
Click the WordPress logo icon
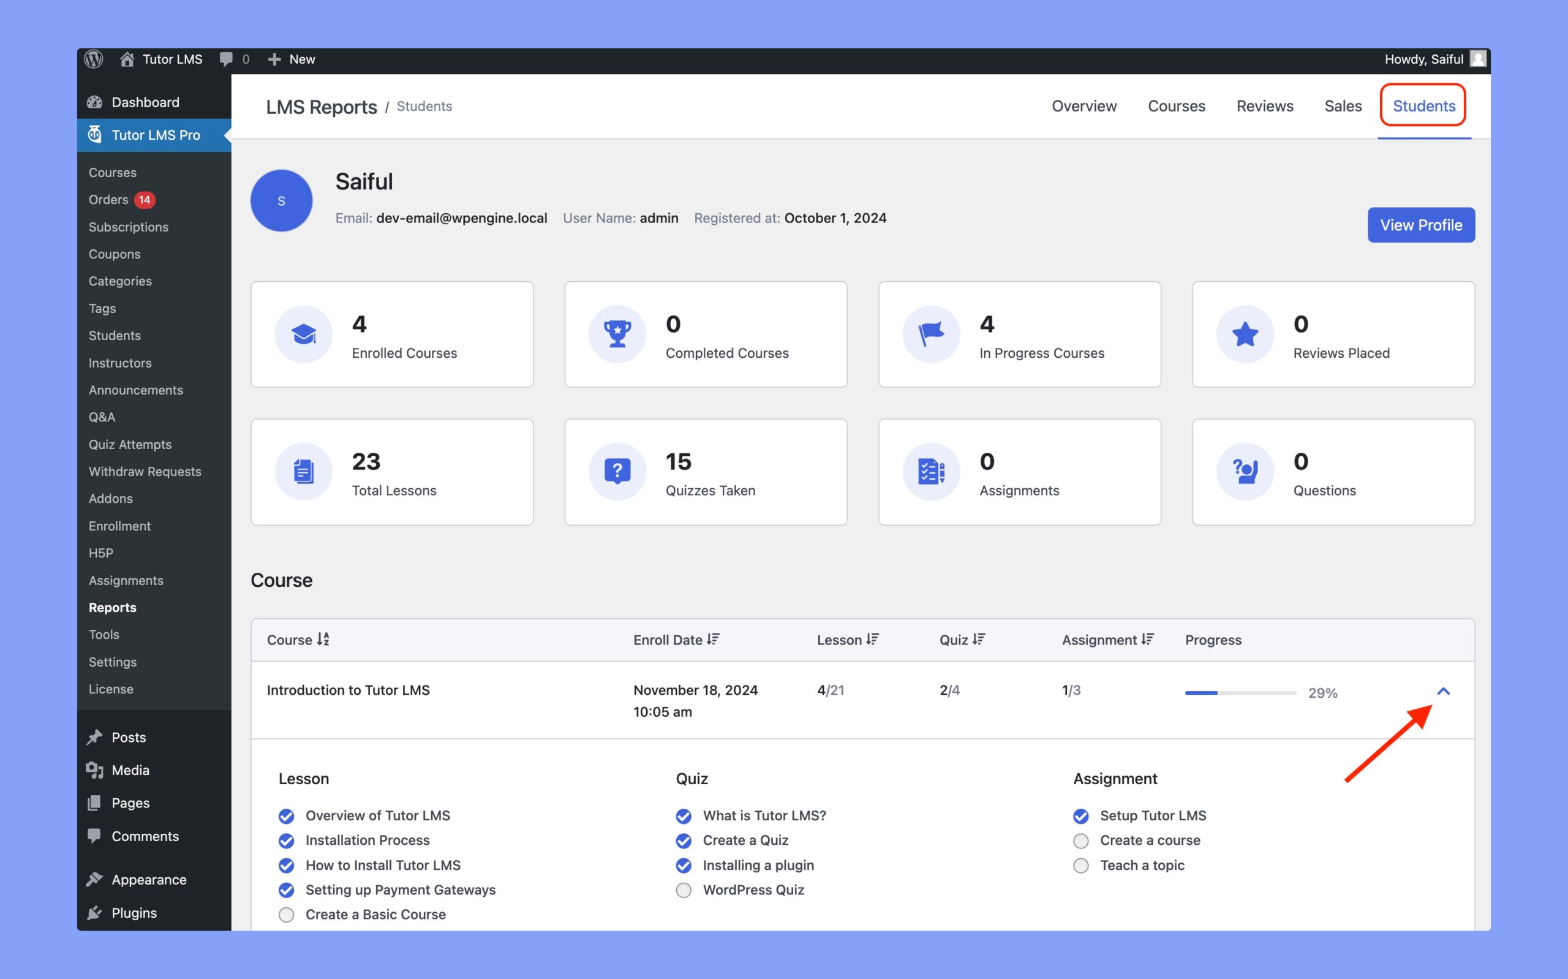coord(94,59)
